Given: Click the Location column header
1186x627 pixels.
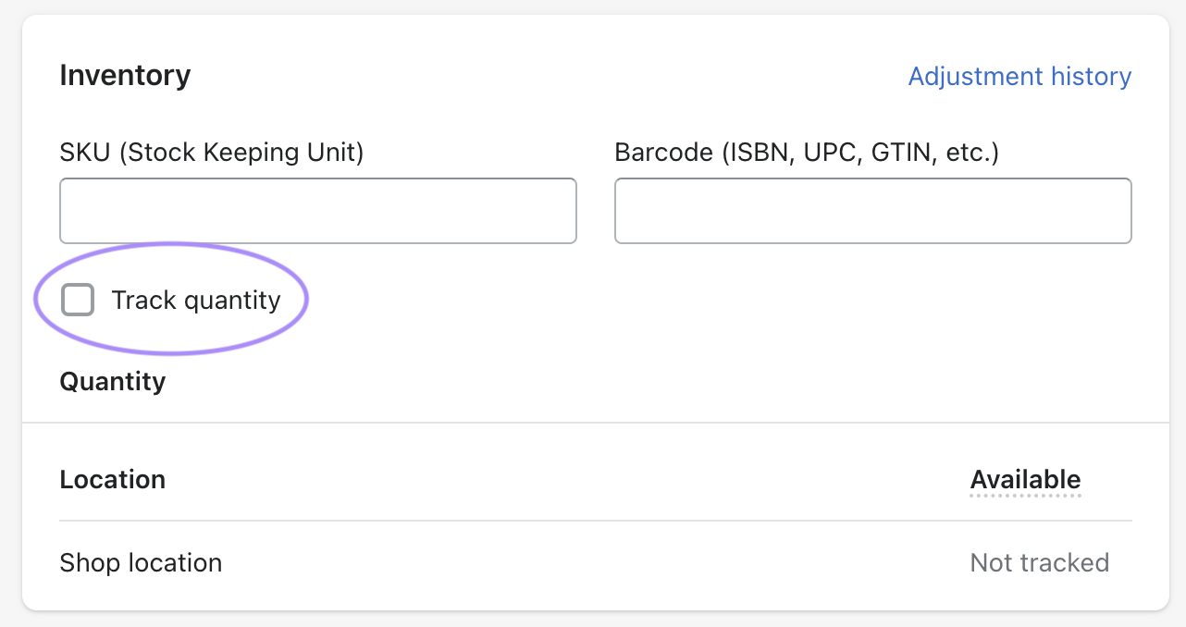Looking at the screenshot, I should (112, 479).
